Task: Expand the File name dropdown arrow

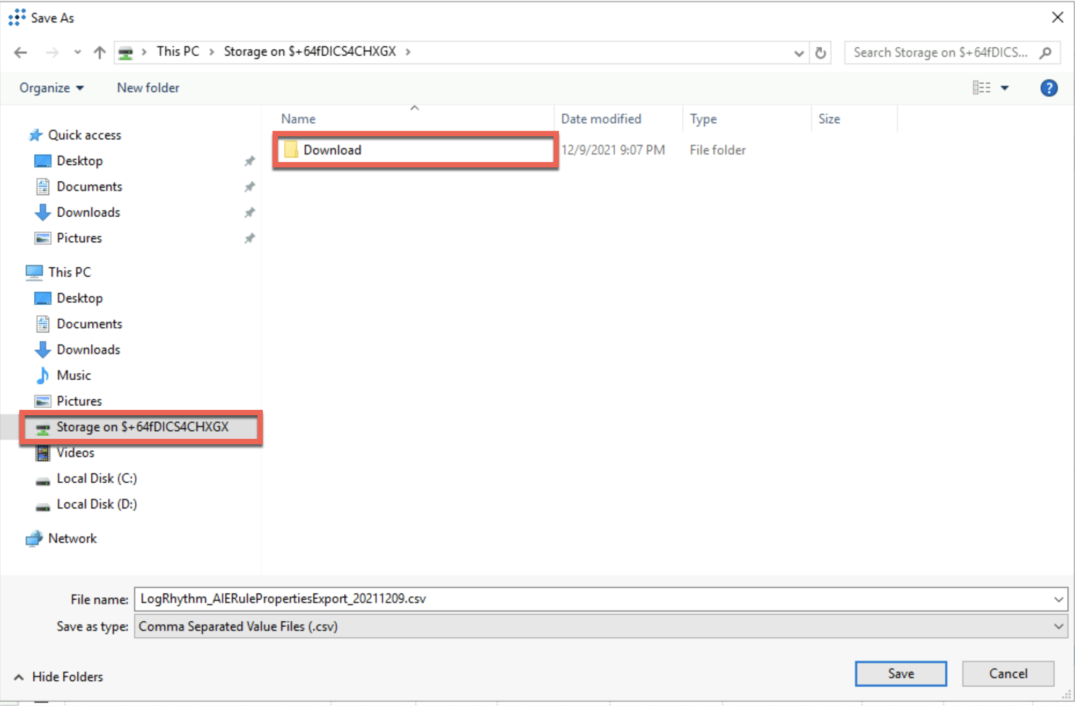Action: (1058, 599)
